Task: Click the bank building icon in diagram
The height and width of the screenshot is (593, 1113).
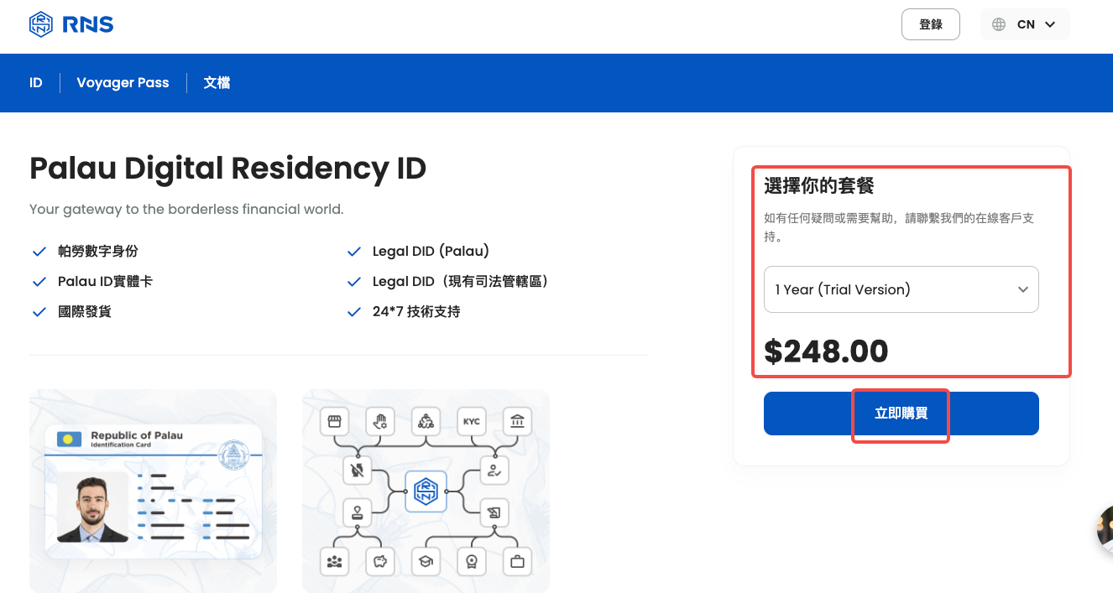Action: [517, 421]
